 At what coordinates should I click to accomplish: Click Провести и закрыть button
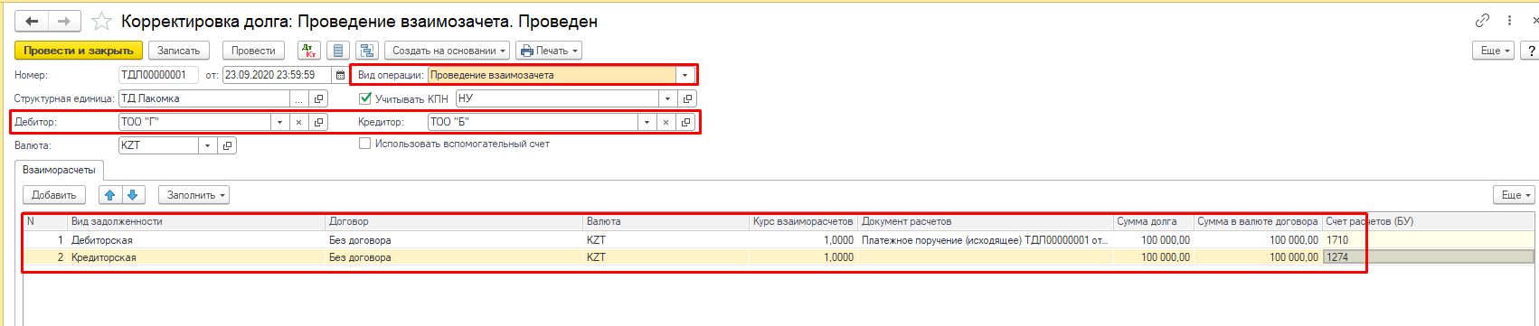click(x=79, y=51)
